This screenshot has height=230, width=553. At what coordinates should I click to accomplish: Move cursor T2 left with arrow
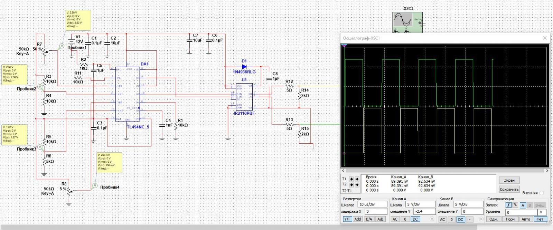click(x=352, y=185)
